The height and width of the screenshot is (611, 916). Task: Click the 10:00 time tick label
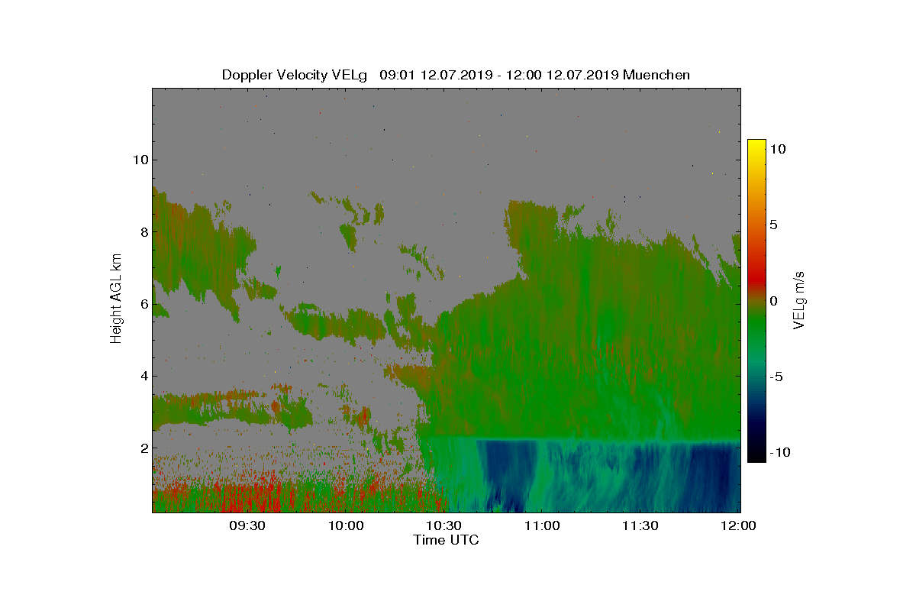pos(346,525)
